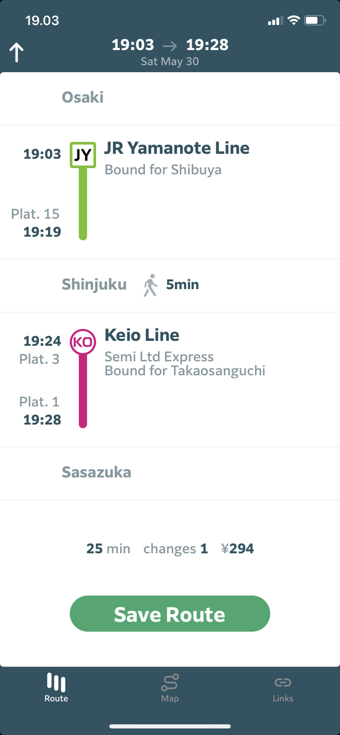
Task: Tap the Map tab icon
Action: click(170, 682)
